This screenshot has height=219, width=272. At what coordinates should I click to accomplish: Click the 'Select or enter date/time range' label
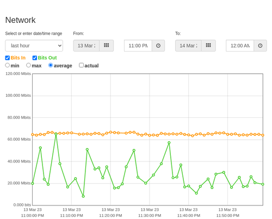34,34
